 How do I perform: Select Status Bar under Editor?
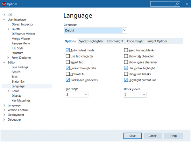point(18,81)
